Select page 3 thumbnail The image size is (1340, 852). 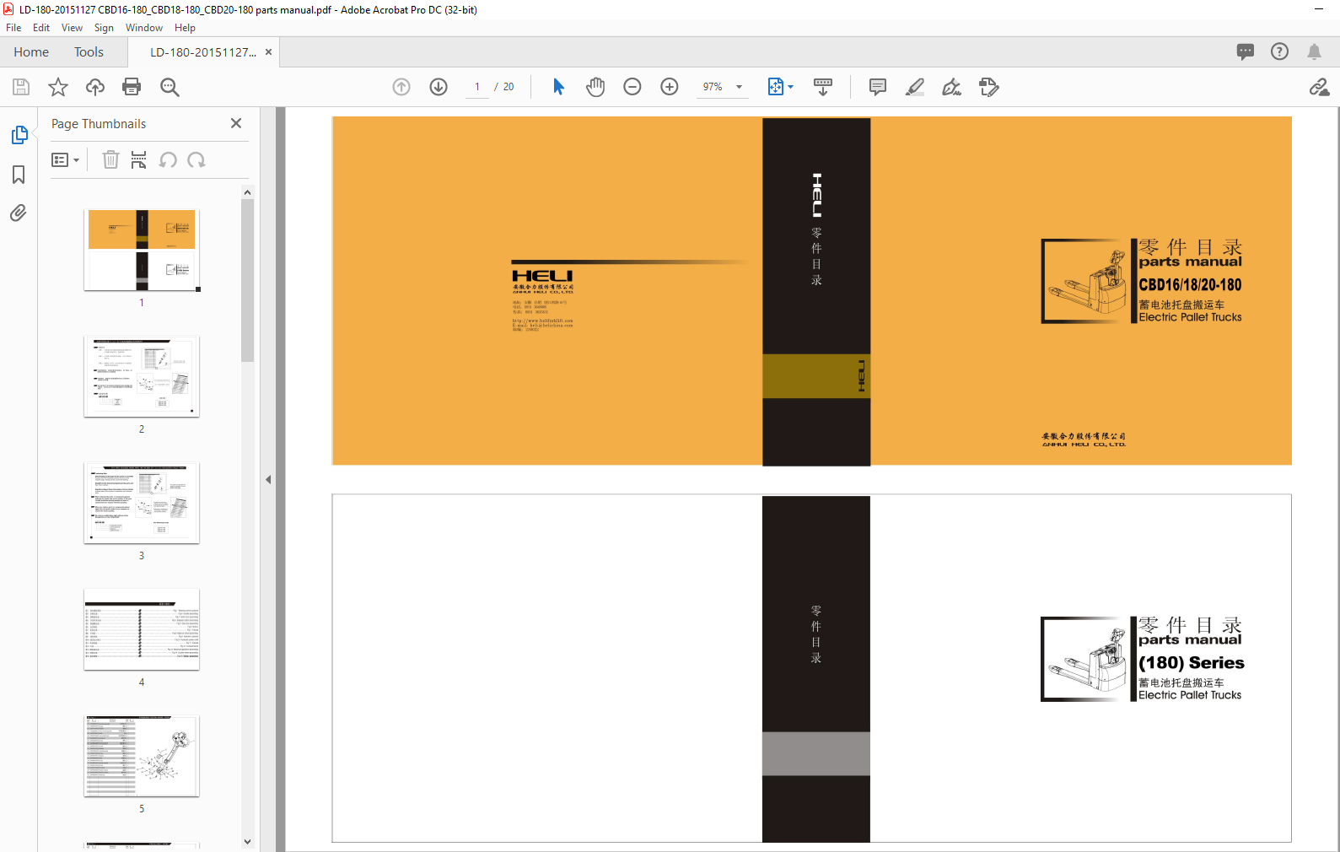click(x=142, y=503)
